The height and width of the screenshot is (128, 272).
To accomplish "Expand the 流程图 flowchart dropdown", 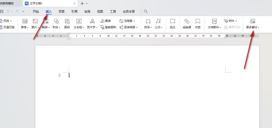I will (x=134, y=21).
